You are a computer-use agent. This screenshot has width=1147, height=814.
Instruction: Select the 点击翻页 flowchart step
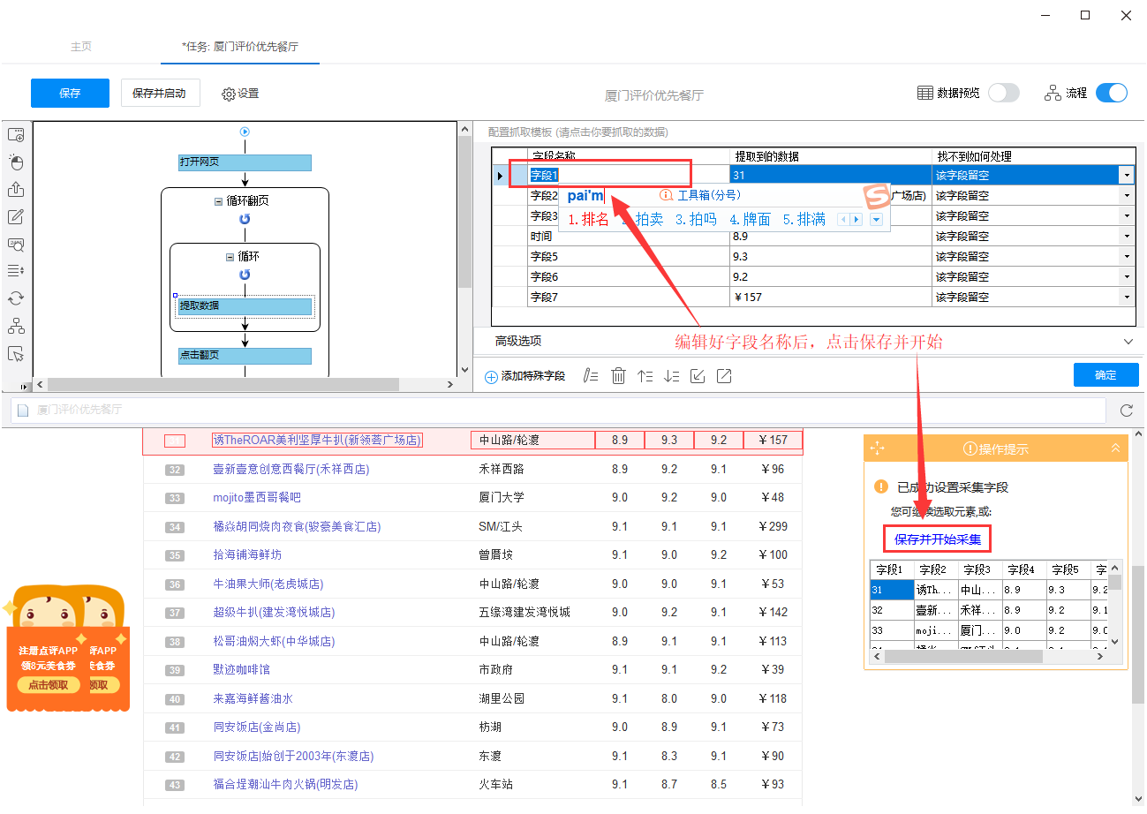click(245, 356)
